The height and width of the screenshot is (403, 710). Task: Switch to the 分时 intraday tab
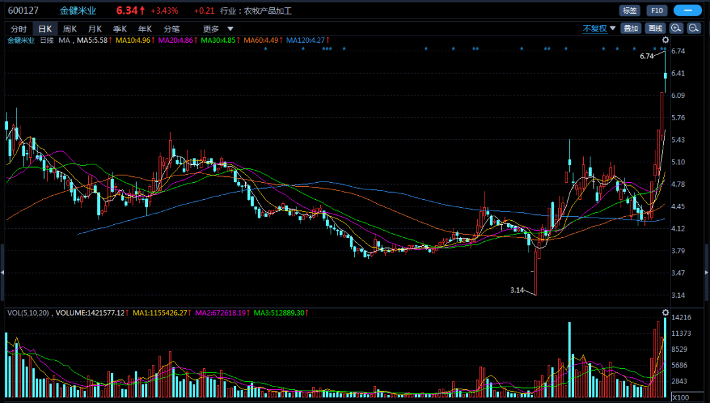[19, 29]
